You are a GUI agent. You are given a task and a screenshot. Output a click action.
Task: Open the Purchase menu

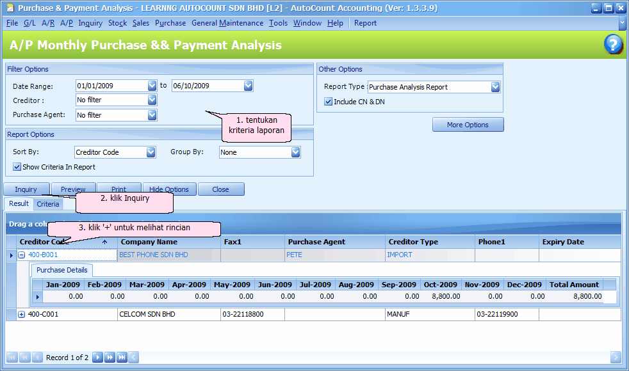pos(170,22)
